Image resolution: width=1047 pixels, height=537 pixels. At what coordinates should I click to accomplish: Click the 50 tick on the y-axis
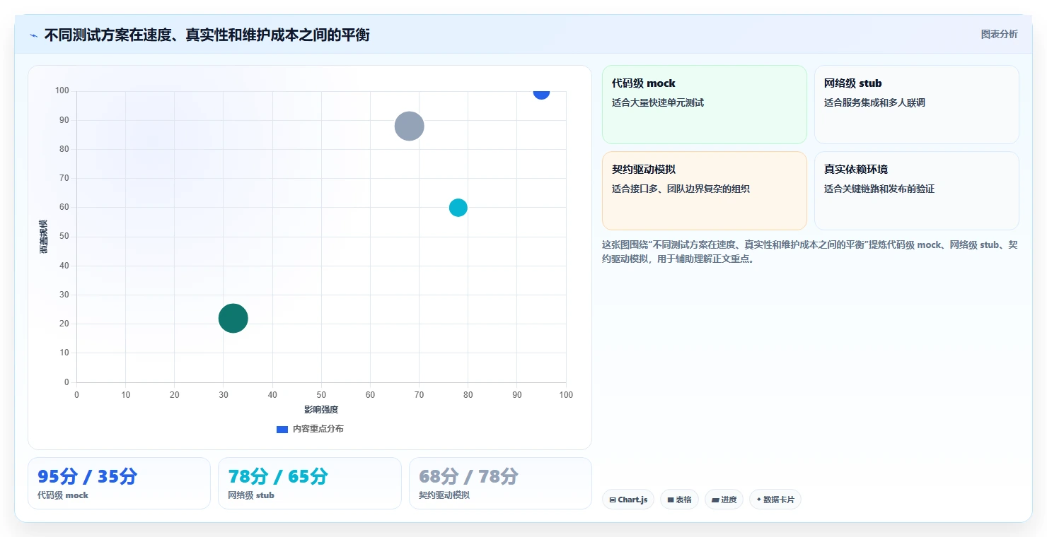pyautogui.click(x=64, y=237)
